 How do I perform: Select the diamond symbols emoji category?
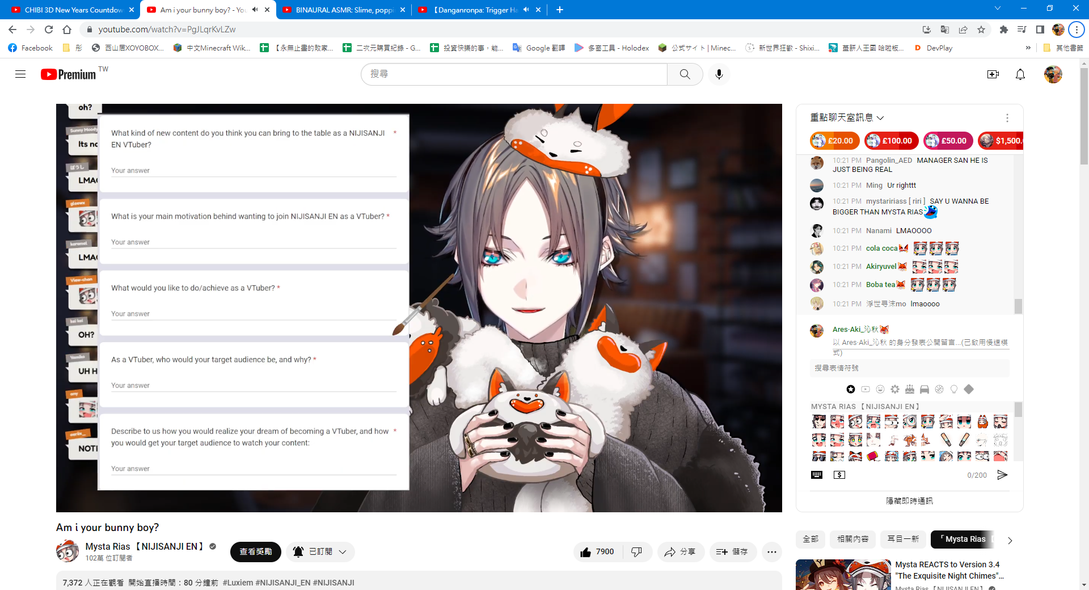[969, 389]
